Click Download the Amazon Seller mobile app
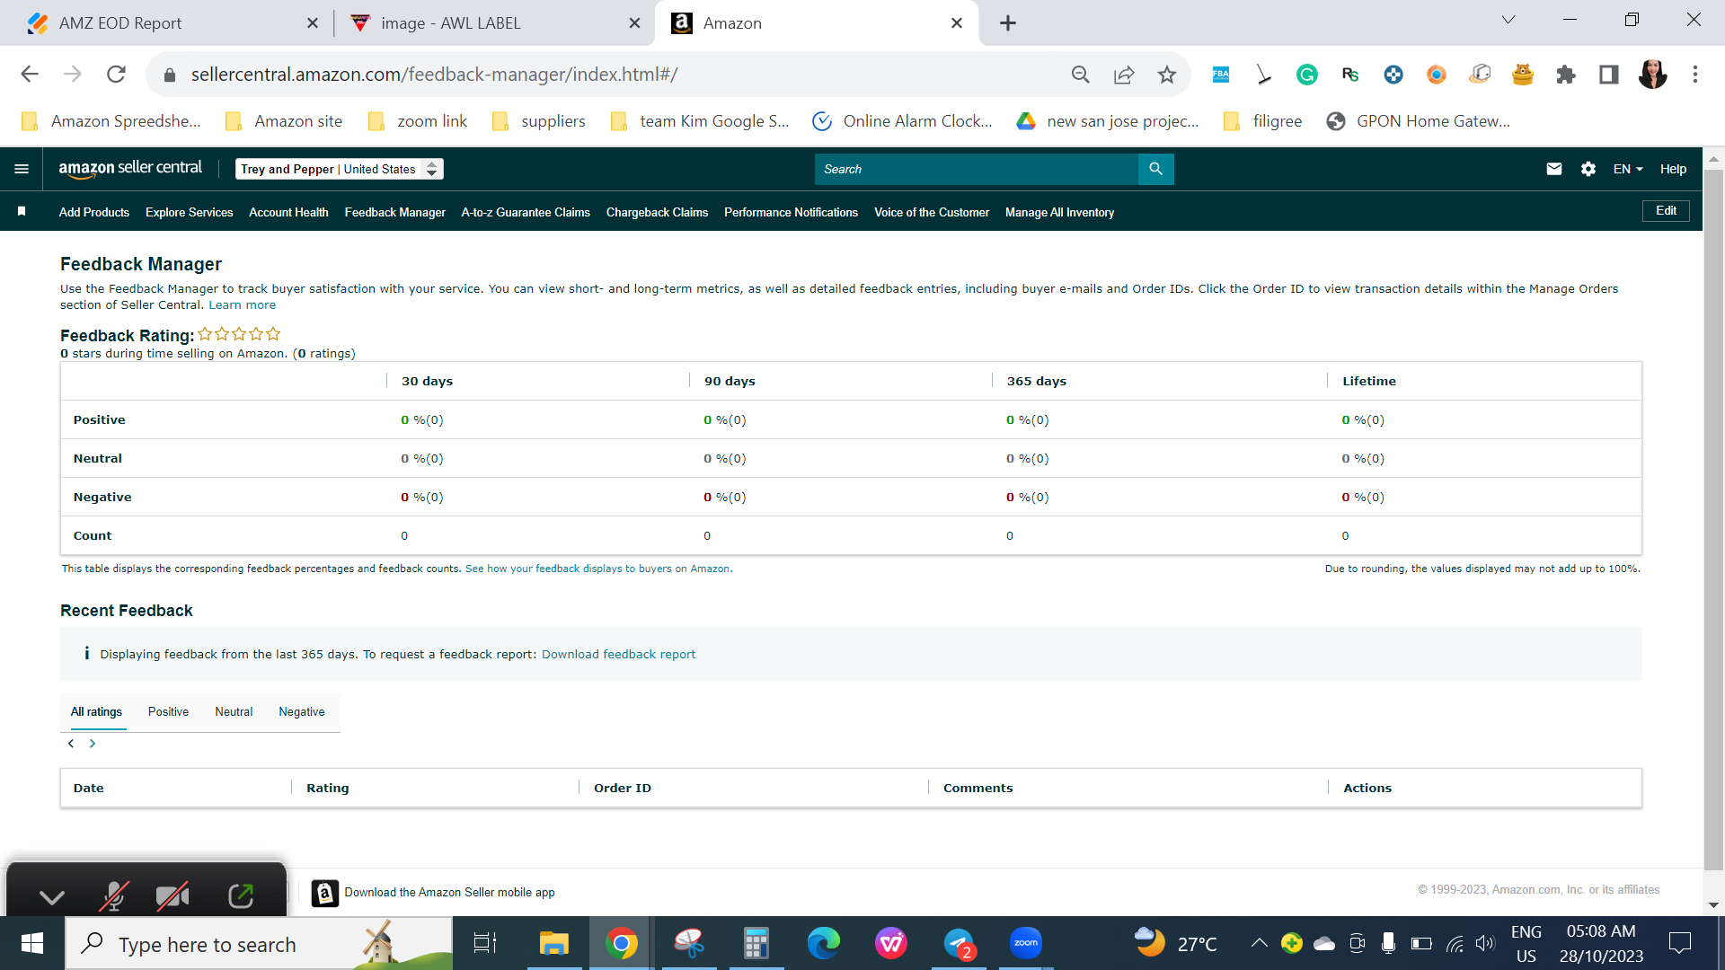The height and width of the screenshot is (970, 1725). 449,892
